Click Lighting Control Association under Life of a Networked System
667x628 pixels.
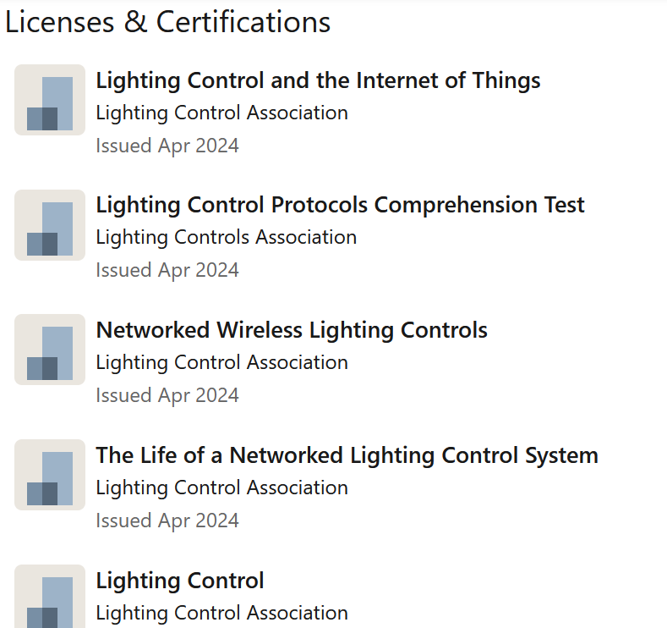pos(222,488)
